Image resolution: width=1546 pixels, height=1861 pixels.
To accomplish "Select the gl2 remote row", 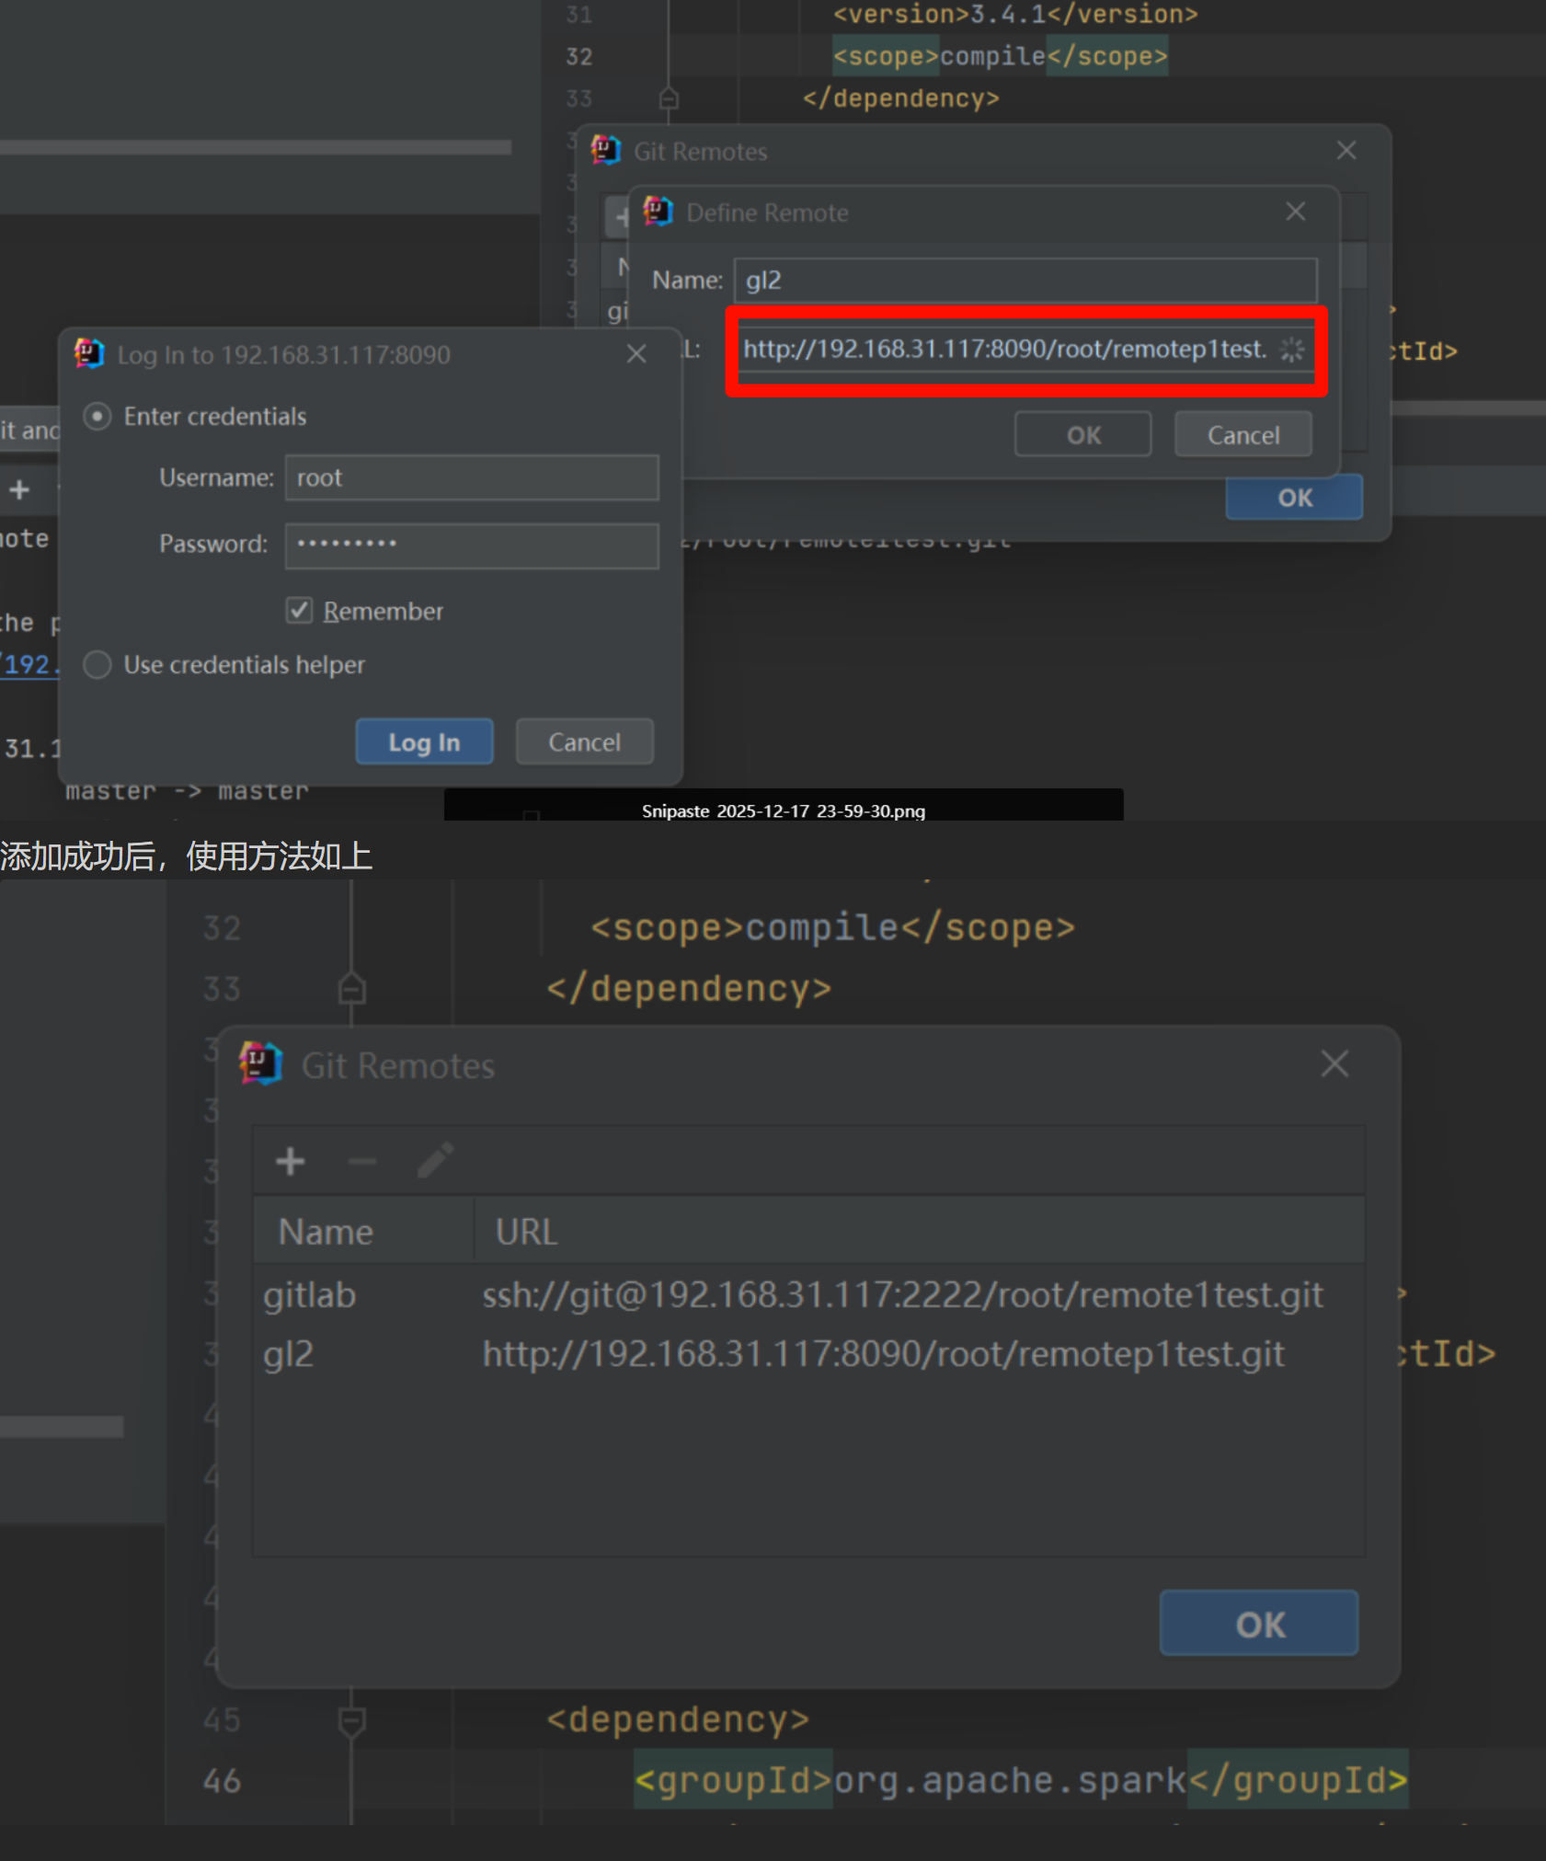I will [x=809, y=1354].
